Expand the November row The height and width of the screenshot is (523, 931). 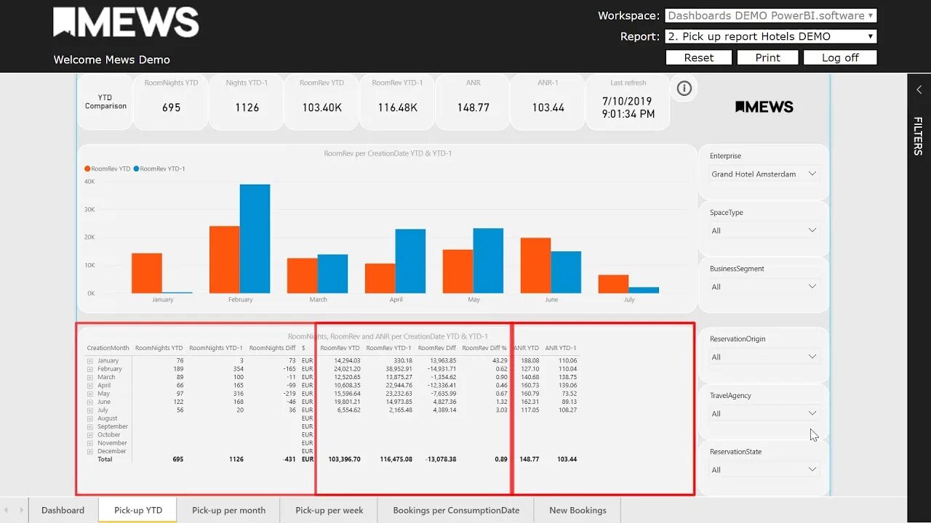coord(90,443)
